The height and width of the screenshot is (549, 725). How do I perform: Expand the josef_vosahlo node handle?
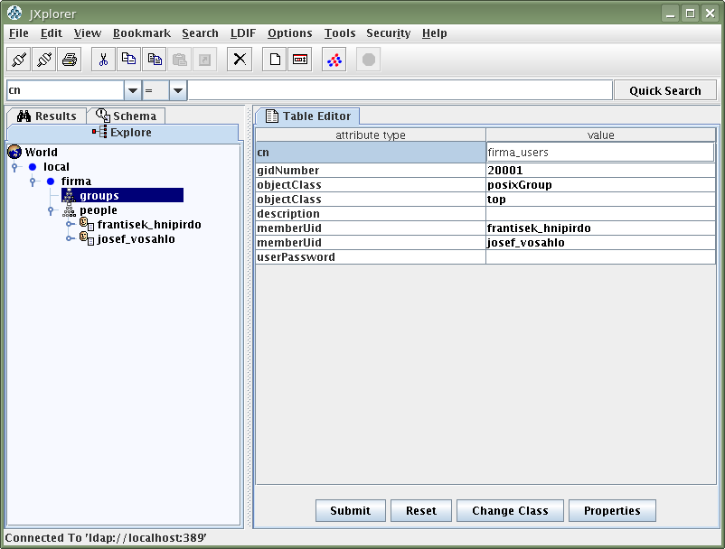[x=70, y=238]
